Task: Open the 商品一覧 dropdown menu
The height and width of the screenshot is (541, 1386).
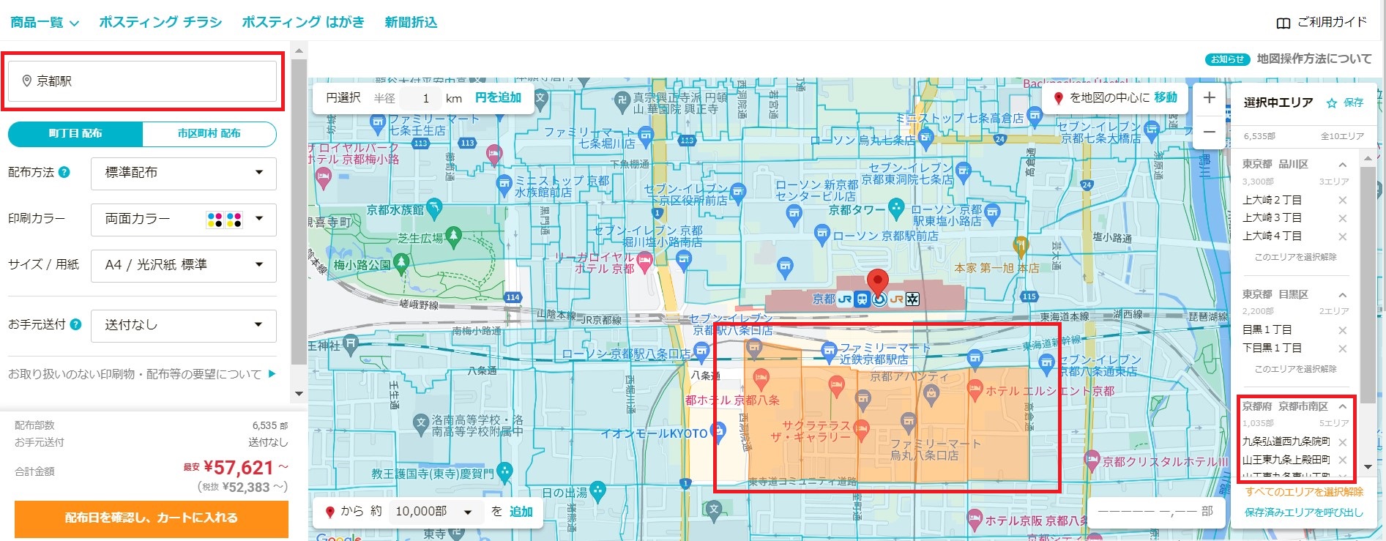Action: pyautogui.click(x=45, y=23)
